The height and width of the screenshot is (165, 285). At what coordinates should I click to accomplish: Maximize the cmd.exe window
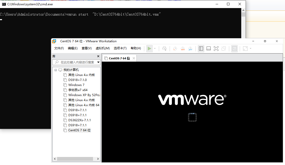[x=228, y=4]
